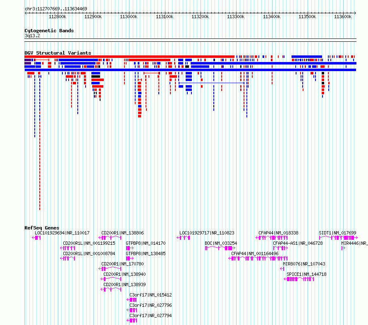Click the 113600k ruler label
This screenshot has height=325, width=368.
coord(343,17)
